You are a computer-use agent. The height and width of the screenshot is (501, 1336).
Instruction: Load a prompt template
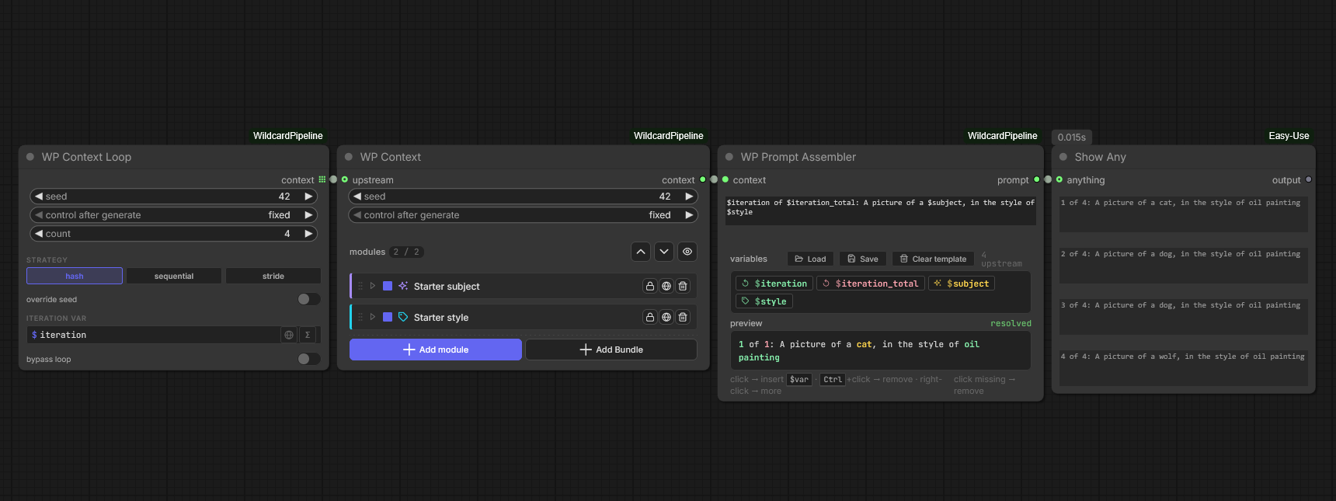click(x=810, y=259)
